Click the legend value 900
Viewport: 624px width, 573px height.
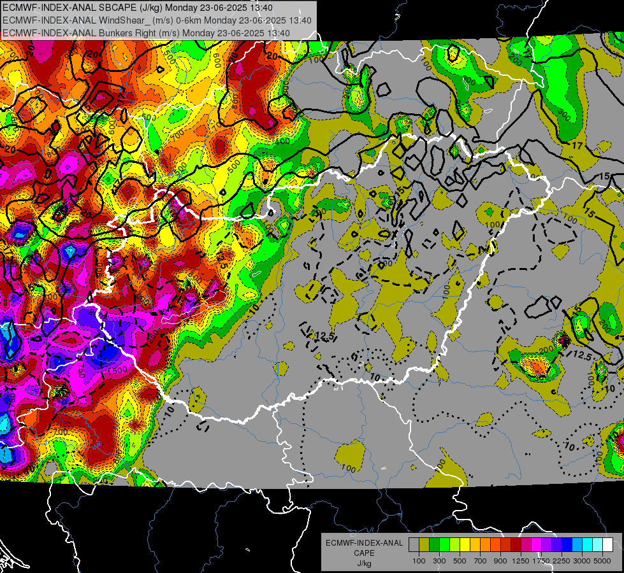[x=500, y=561]
